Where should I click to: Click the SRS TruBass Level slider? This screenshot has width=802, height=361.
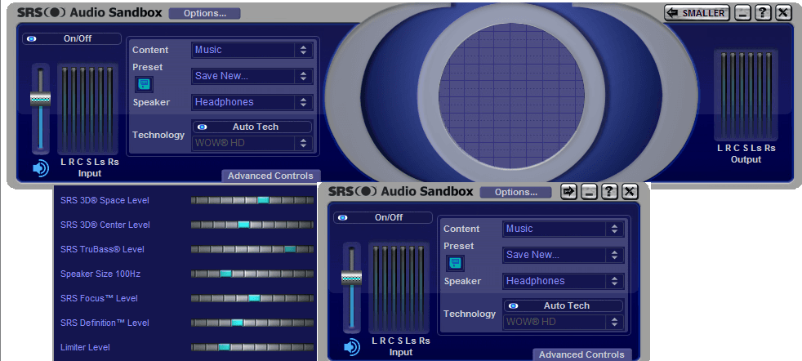click(x=252, y=249)
